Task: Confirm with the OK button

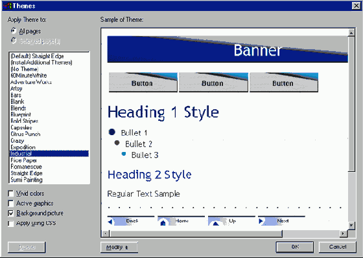Action: (x=295, y=247)
